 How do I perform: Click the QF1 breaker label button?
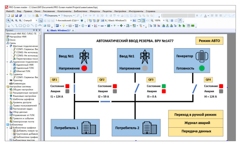pos(54,80)
